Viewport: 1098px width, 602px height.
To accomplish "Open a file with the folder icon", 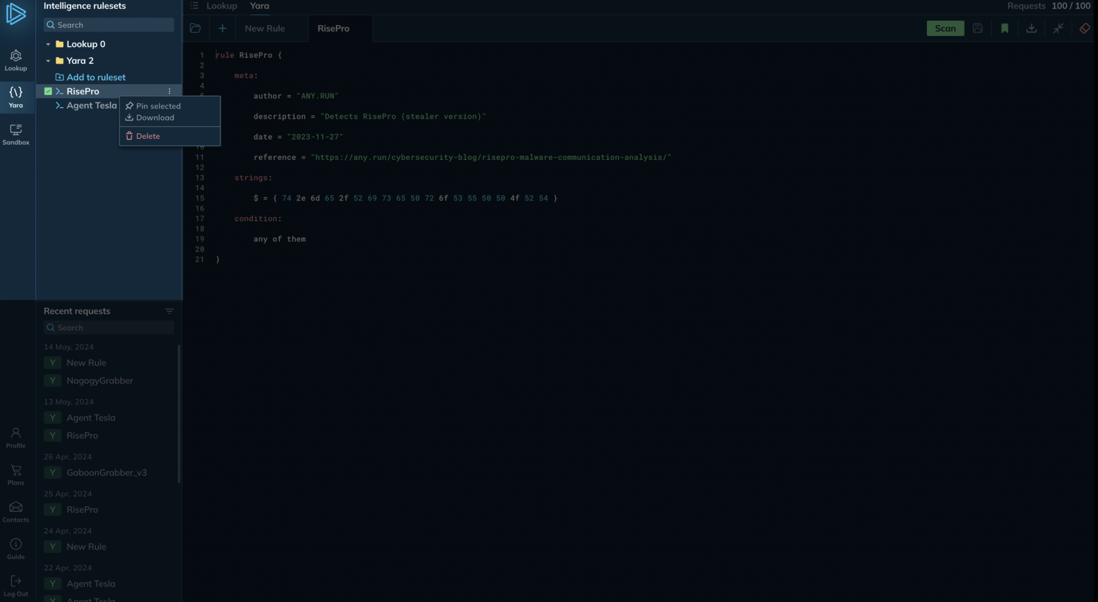I will click(x=195, y=28).
